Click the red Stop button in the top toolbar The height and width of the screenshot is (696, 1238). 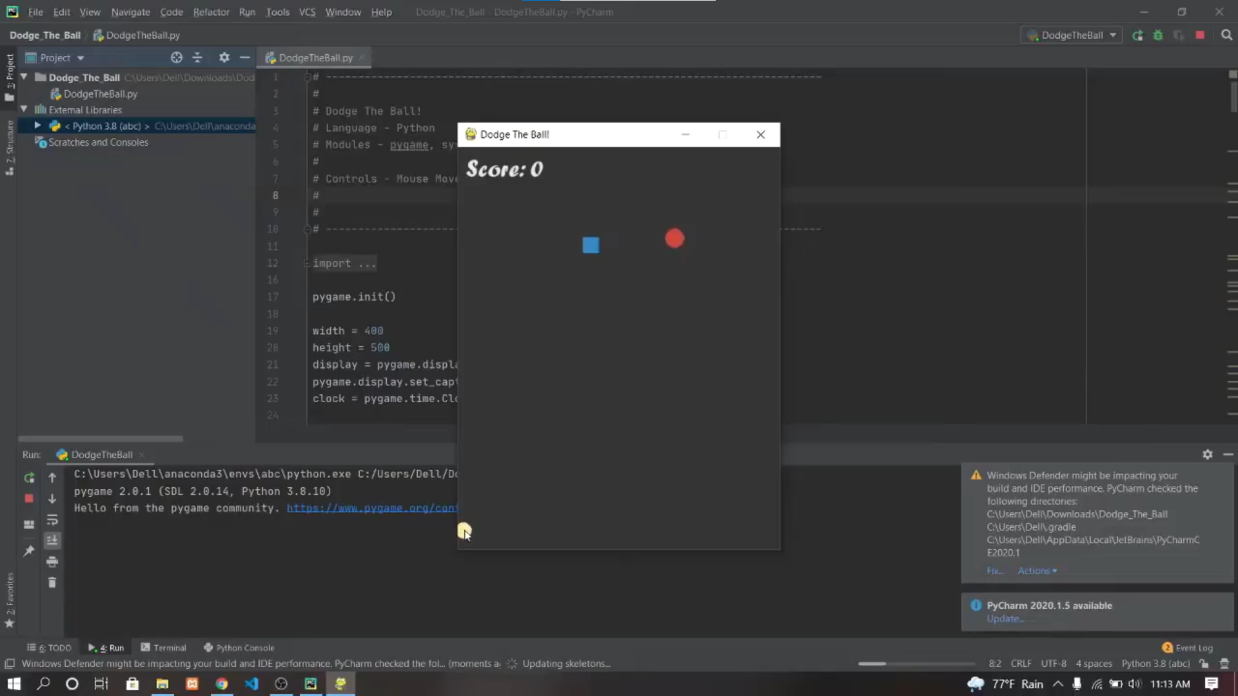[x=1199, y=35]
